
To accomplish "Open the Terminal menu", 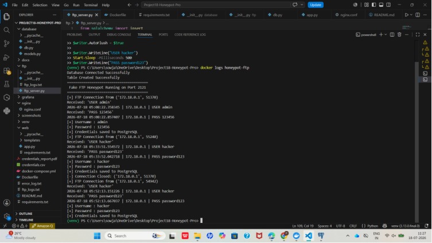I will [x=91, y=5].
